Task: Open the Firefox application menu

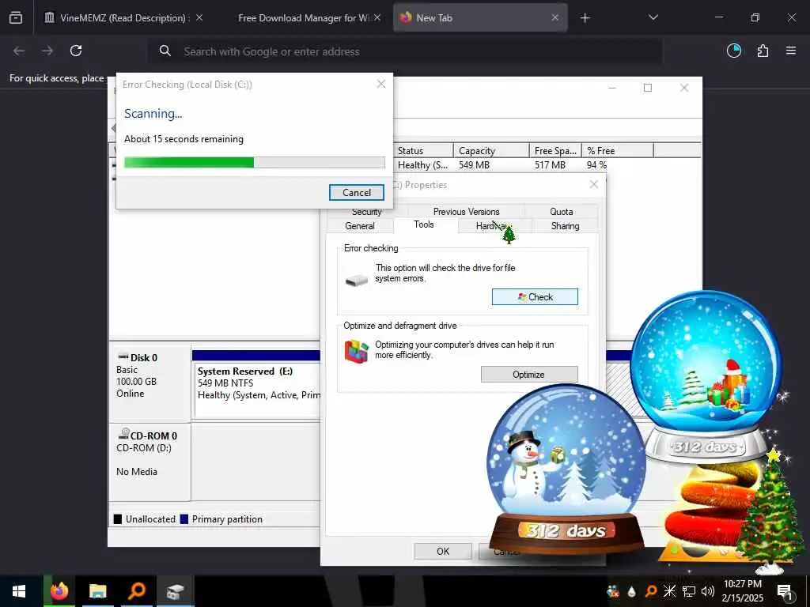Action: click(x=791, y=51)
